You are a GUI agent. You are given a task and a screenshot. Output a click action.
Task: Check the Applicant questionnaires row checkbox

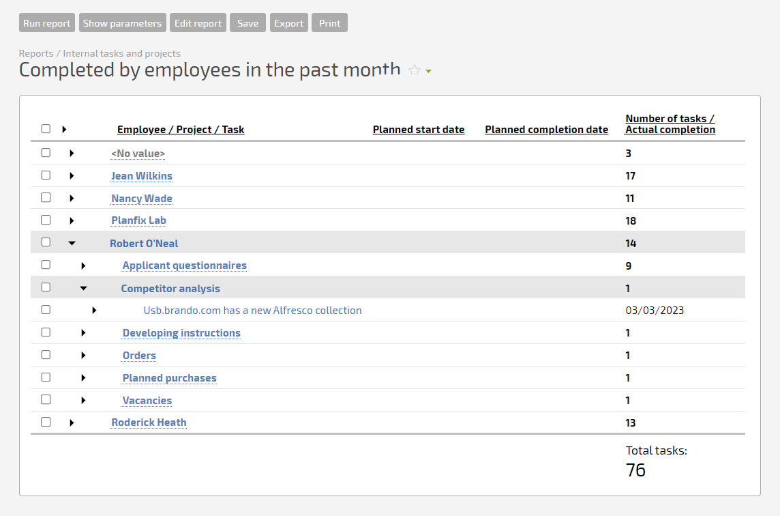(46, 265)
